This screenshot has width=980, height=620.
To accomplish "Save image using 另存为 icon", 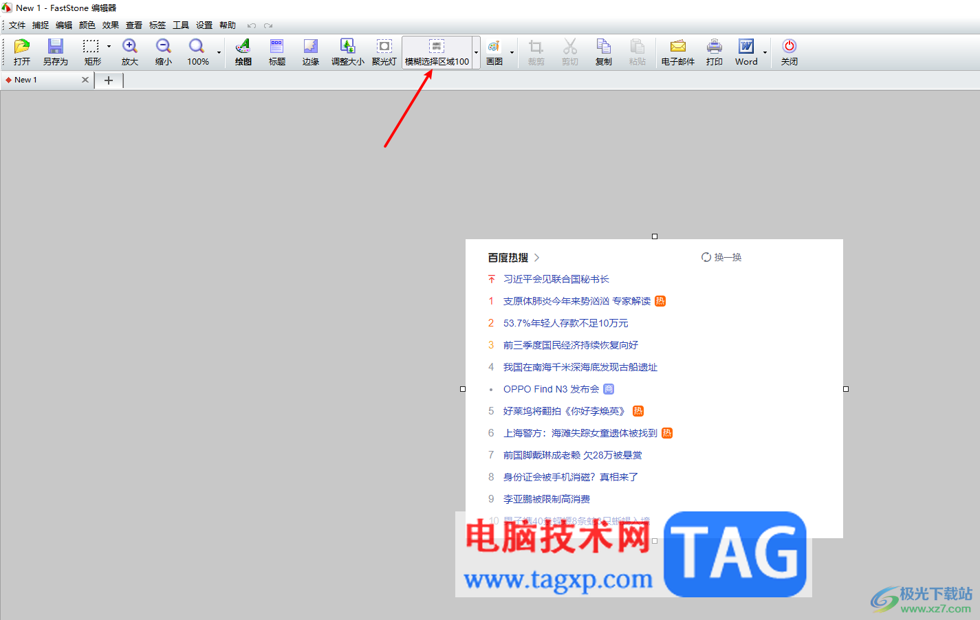I will pos(56,52).
